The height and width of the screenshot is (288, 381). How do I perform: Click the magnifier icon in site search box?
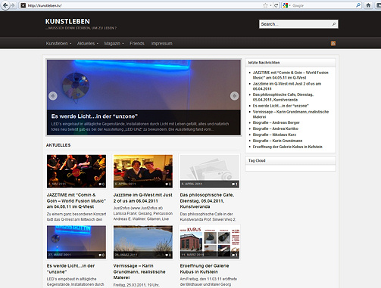[x=334, y=24]
